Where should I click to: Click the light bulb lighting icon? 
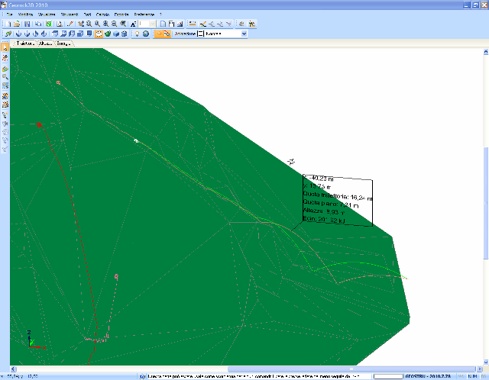[137, 34]
